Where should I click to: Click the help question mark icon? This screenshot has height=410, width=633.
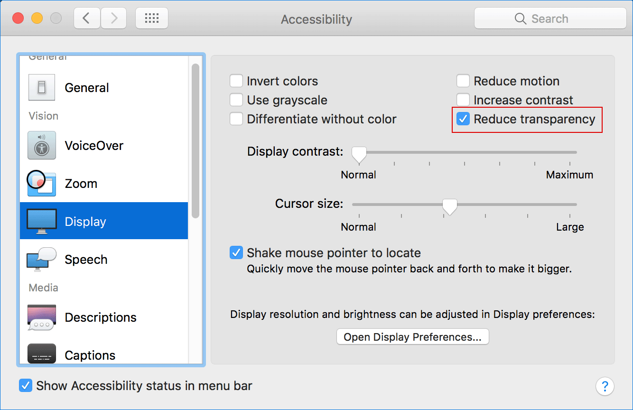point(605,386)
